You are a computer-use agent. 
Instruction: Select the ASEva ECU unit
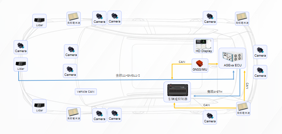[x=233, y=58]
